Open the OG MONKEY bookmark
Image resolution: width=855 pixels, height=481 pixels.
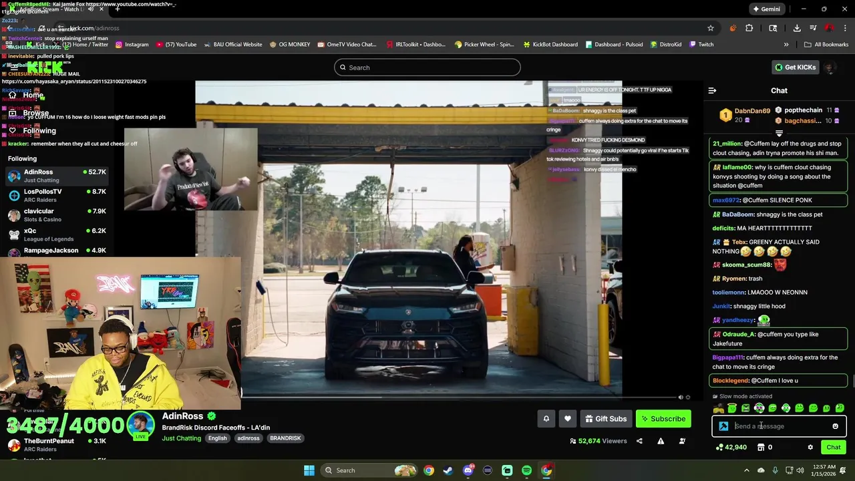coord(290,45)
